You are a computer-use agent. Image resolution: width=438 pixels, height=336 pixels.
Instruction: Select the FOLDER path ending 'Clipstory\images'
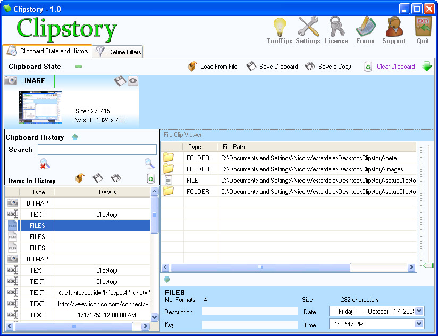312,169
